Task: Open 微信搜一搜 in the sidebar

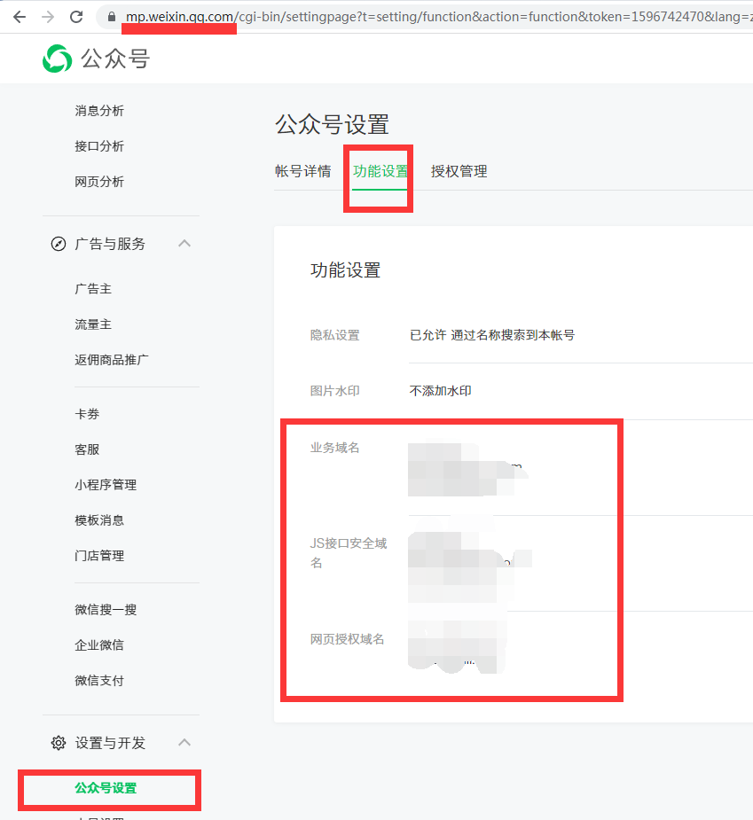Action: click(x=106, y=610)
